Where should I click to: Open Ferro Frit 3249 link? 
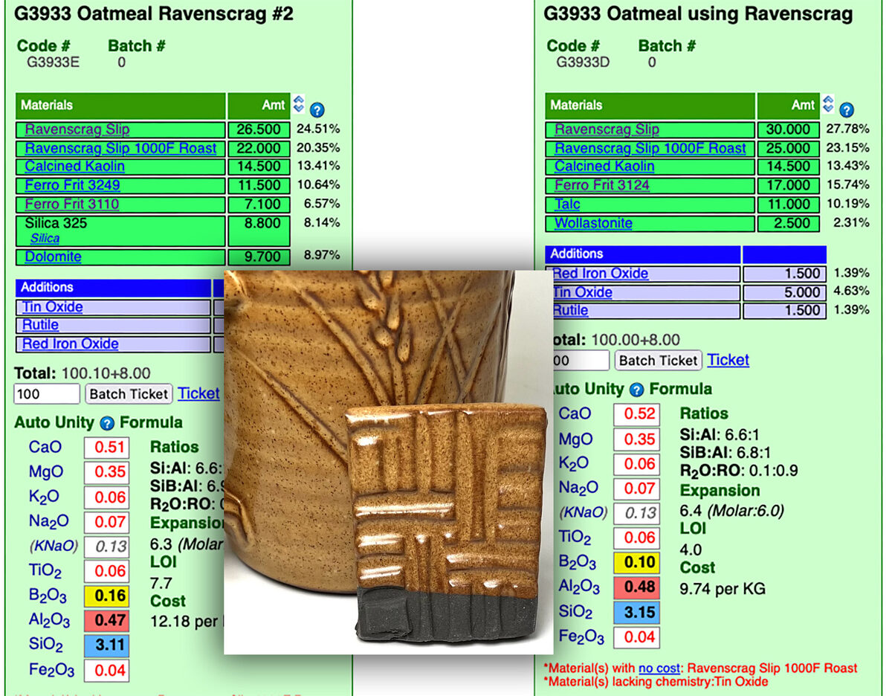pos(72,185)
